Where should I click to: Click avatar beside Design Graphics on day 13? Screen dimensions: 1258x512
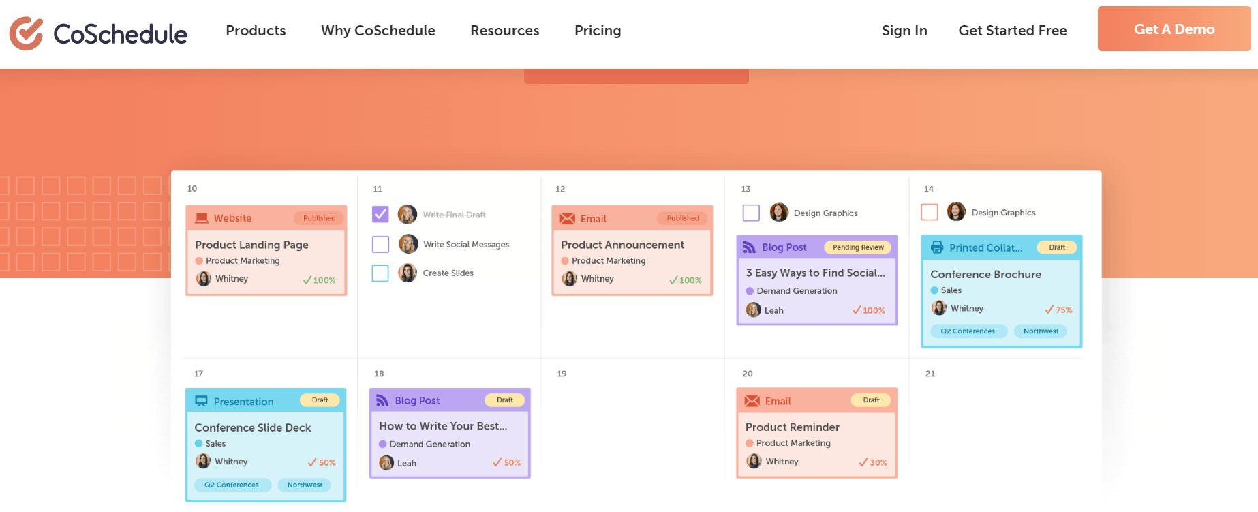[x=779, y=213]
